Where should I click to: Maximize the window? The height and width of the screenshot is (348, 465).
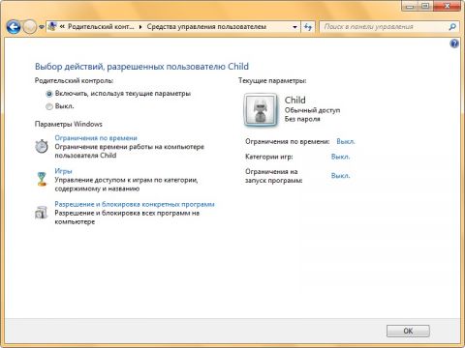tap(426, 6)
